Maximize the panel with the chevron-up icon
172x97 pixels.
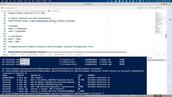point(162,55)
